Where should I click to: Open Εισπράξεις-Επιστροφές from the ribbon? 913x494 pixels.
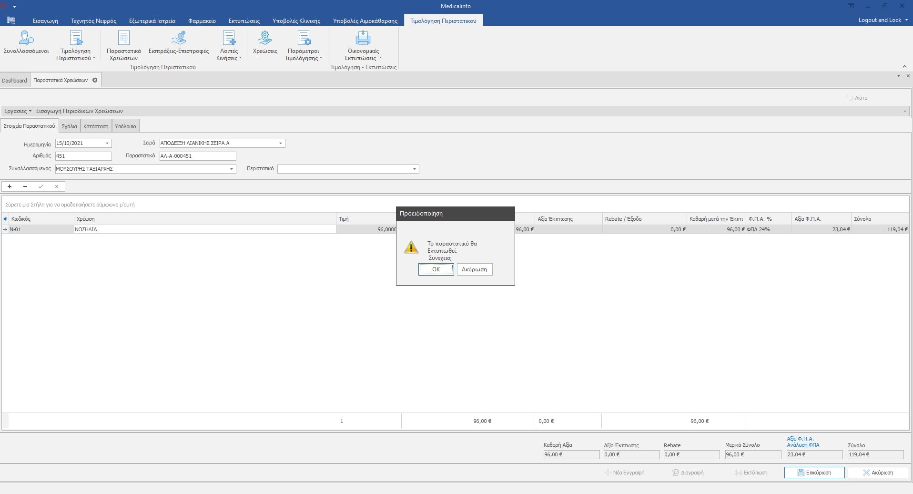point(179,38)
